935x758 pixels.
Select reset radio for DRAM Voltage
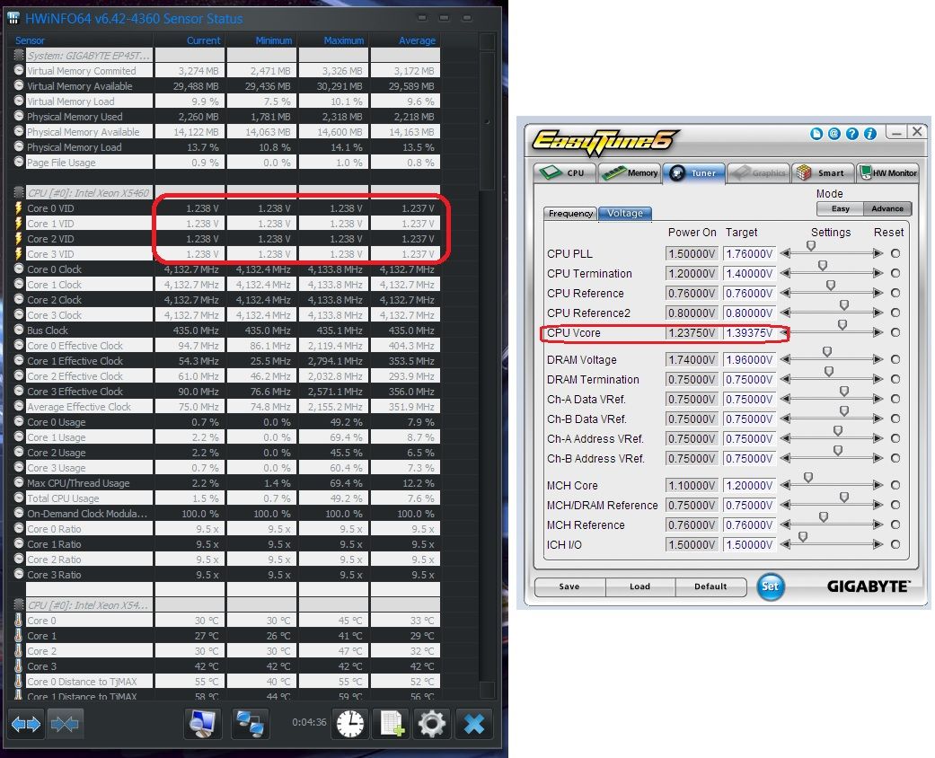[895, 359]
